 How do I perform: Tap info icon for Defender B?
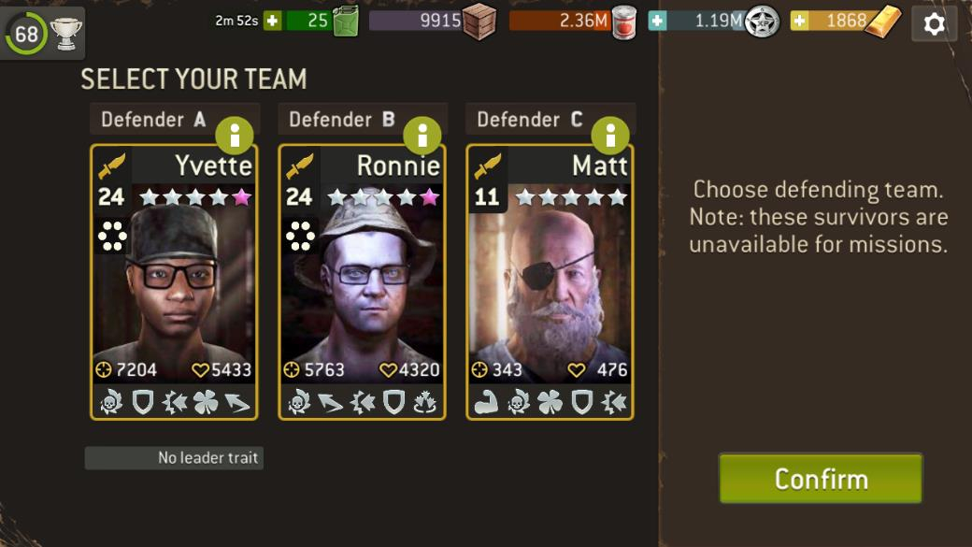click(422, 136)
